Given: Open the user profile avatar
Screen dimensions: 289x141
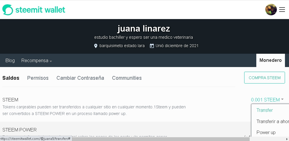Looking at the screenshot, I should click(x=271, y=10).
